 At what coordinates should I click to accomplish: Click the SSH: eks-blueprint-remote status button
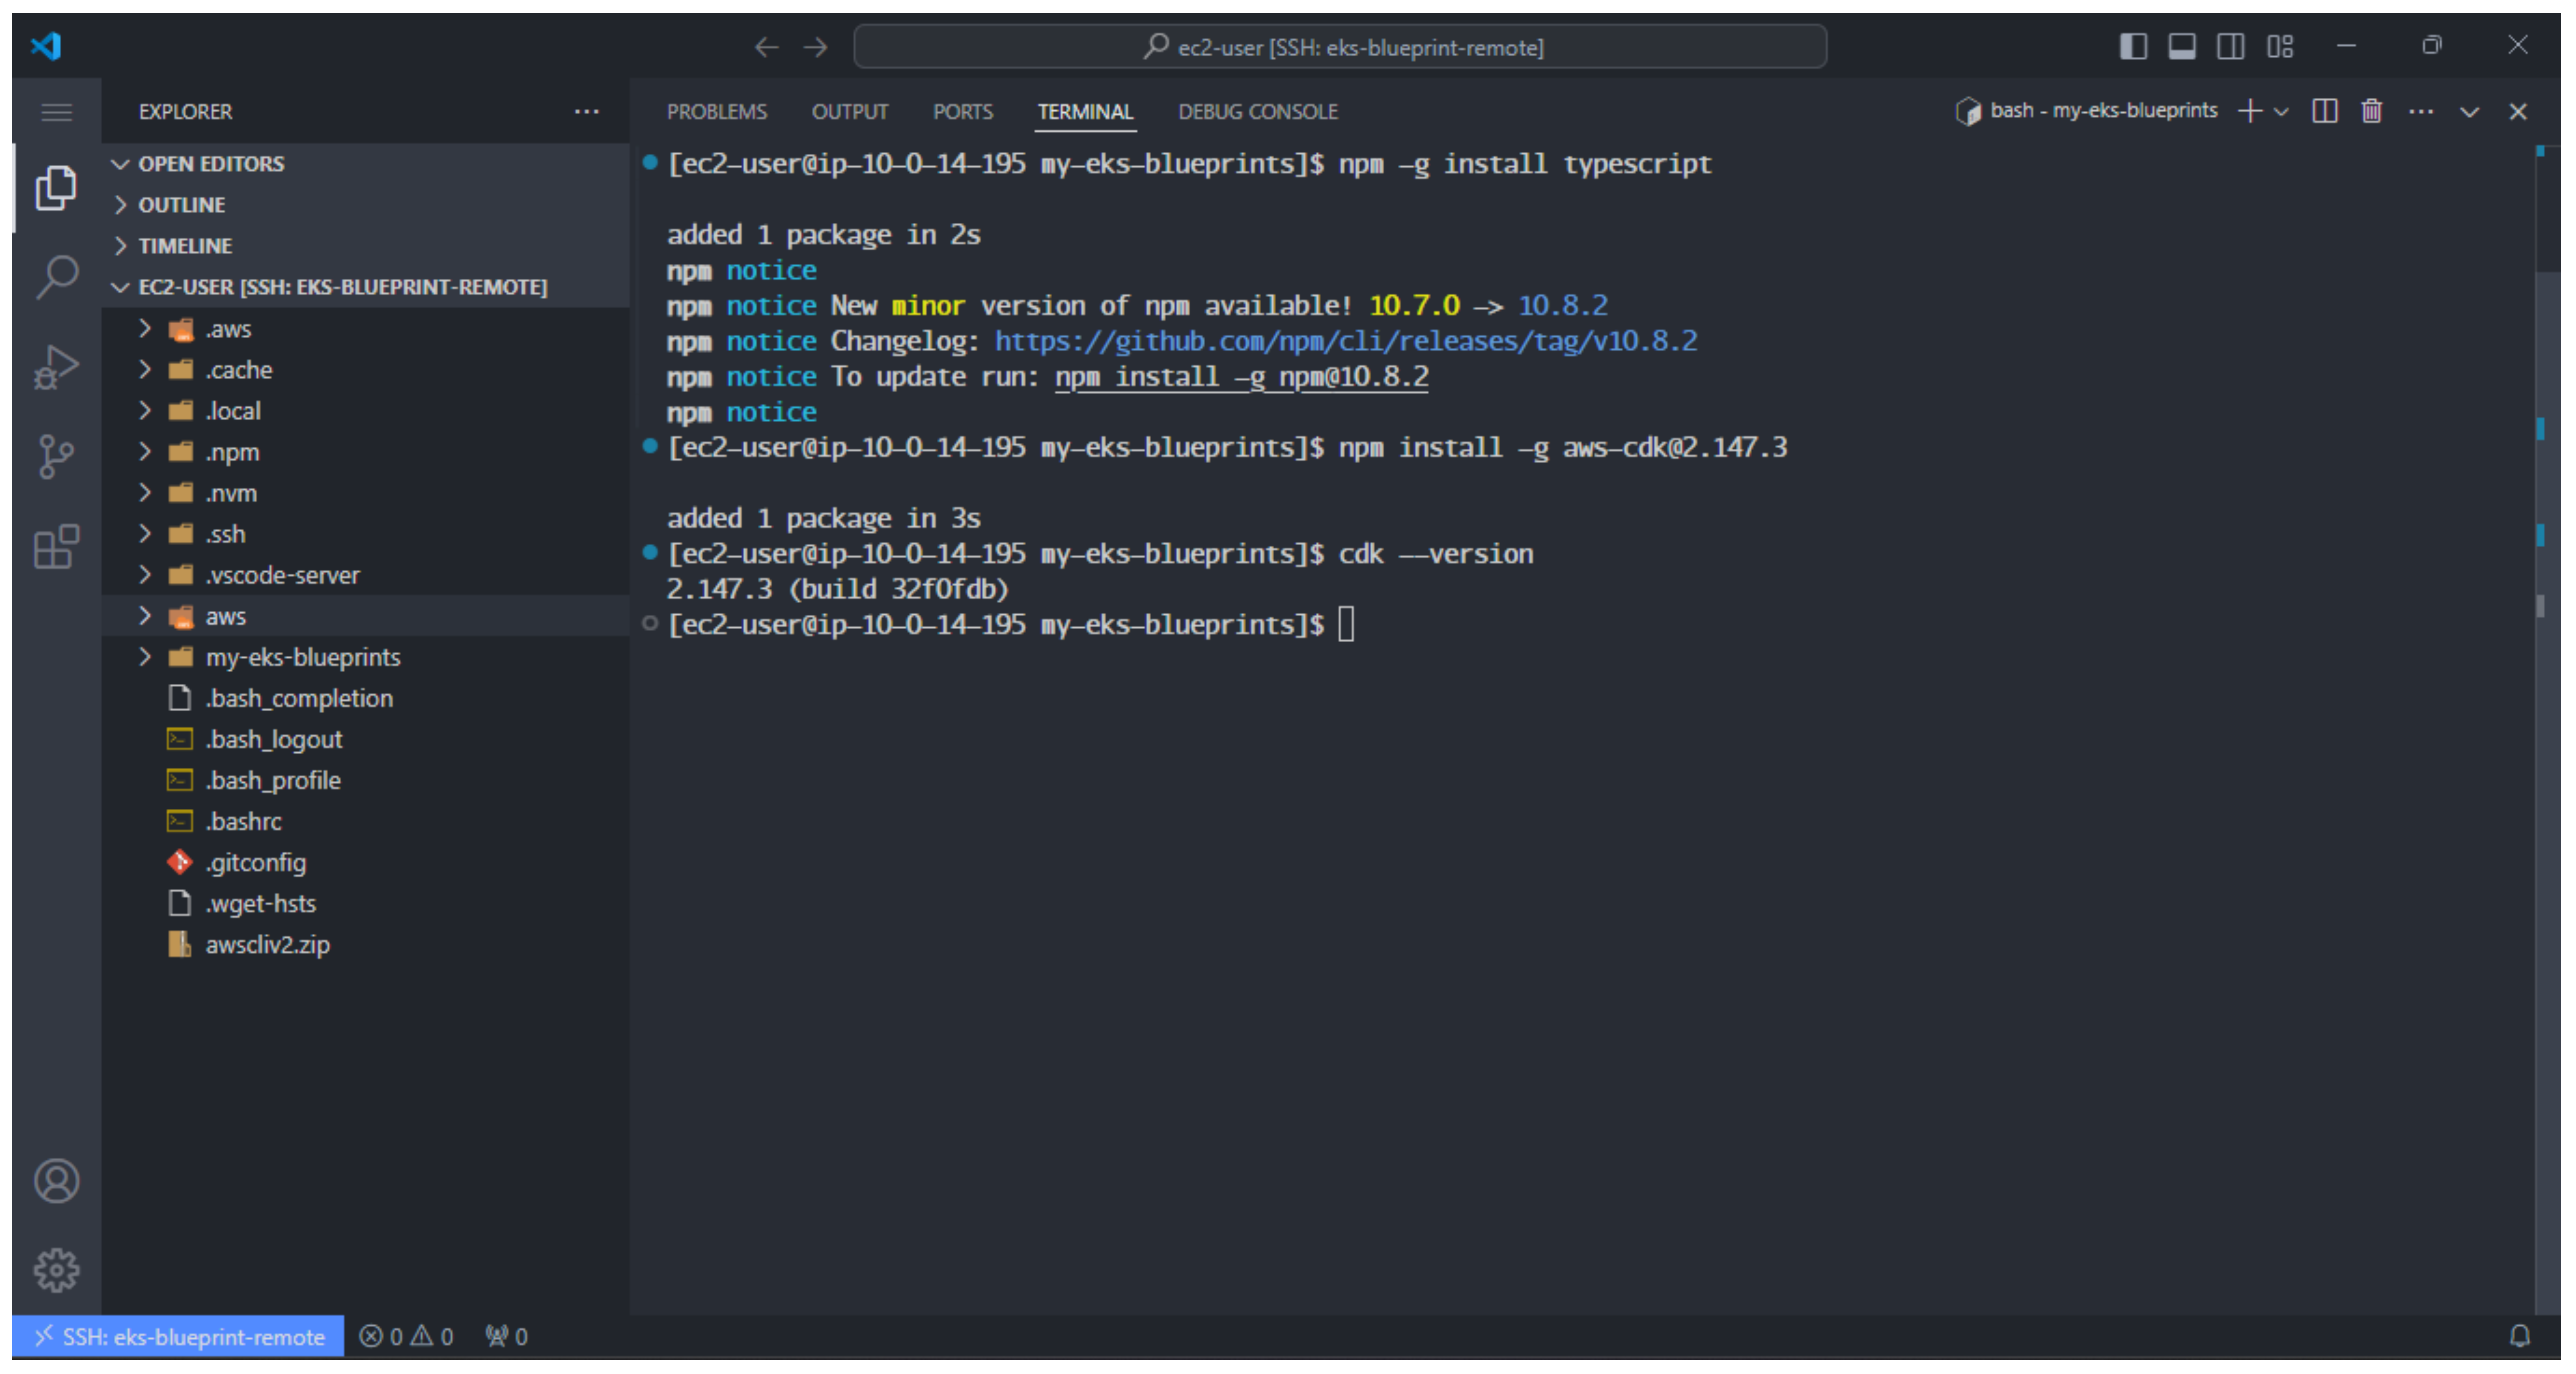[x=178, y=1336]
